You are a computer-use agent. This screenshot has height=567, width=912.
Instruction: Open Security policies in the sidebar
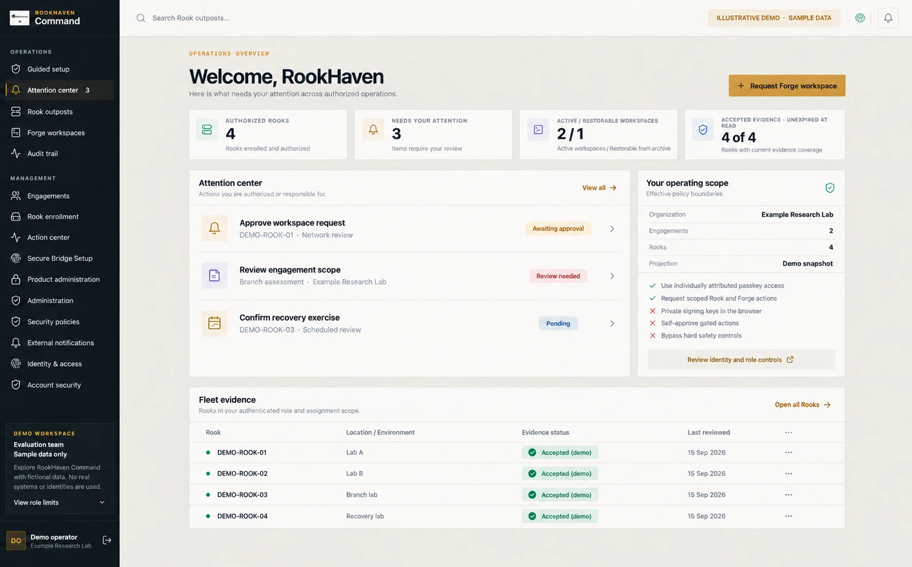(x=60, y=322)
